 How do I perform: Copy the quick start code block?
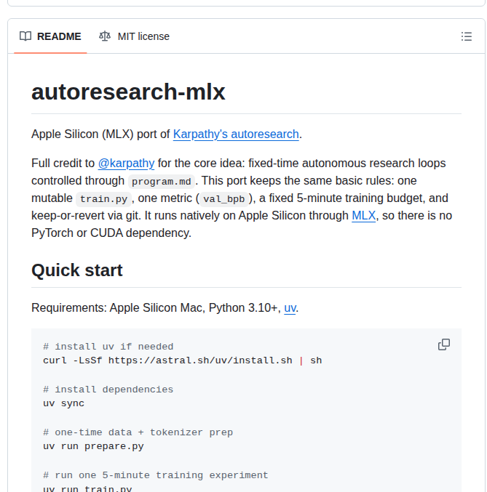coord(444,344)
